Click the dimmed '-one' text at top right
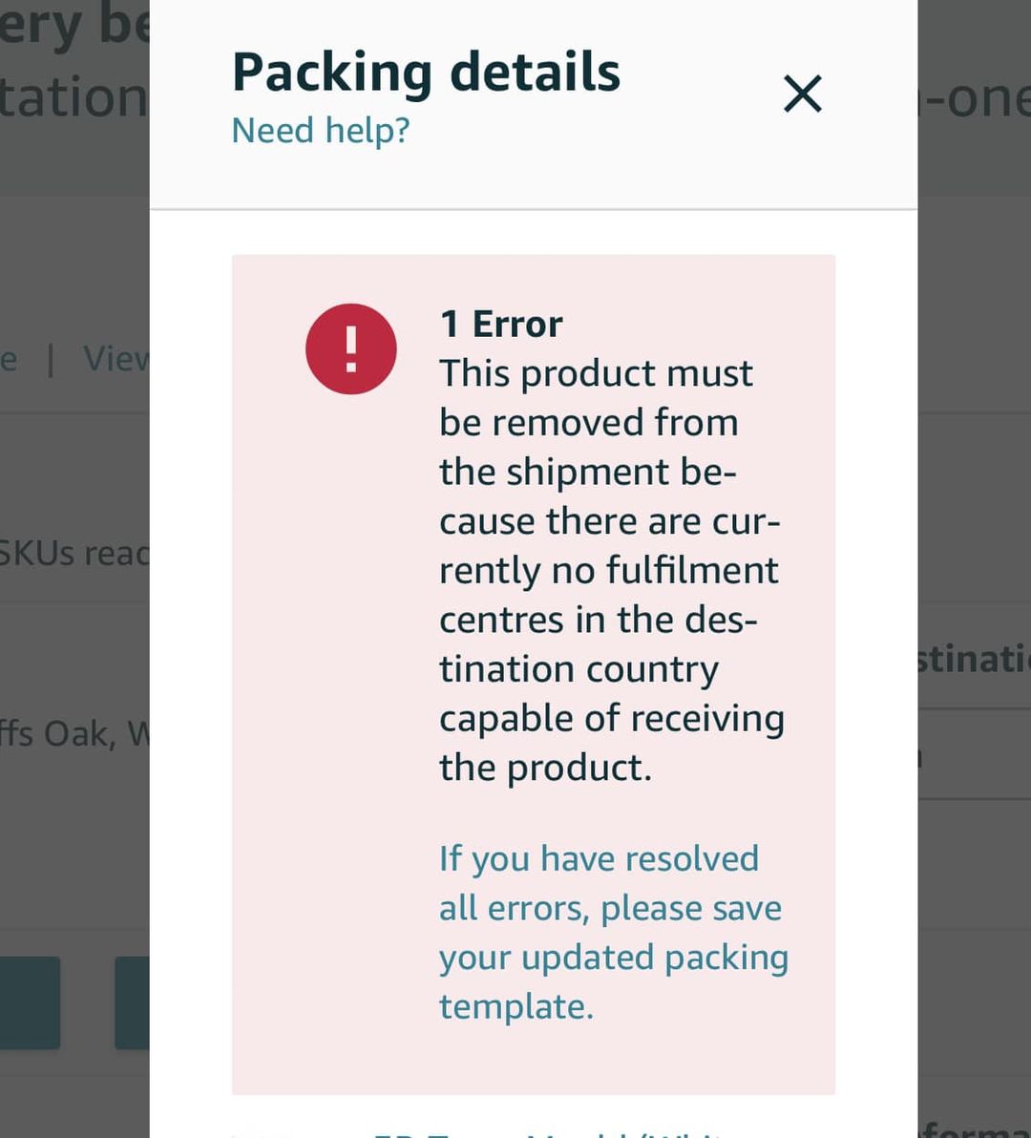The width and height of the screenshot is (1031, 1138). 974,98
